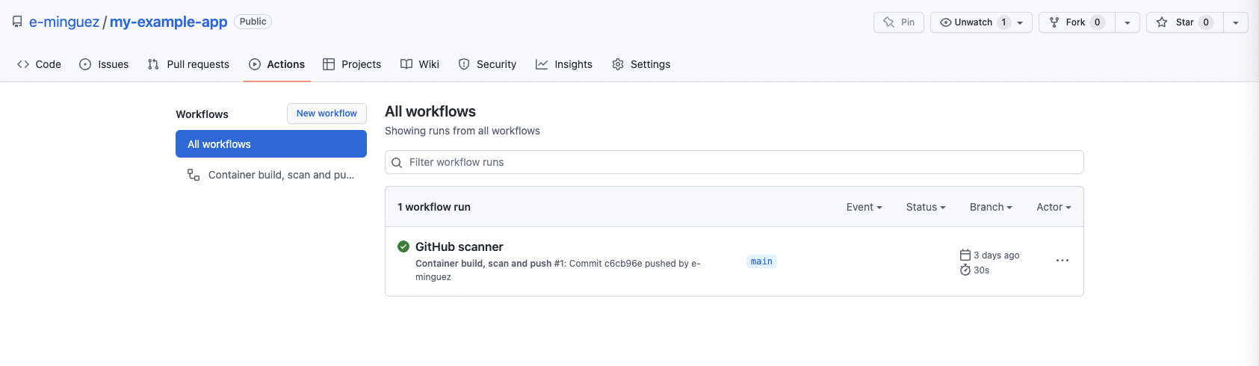Expand the Unwatch notification options arrow
Image resolution: width=1259 pixels, height=366 pixels.
click(1021, 22)
